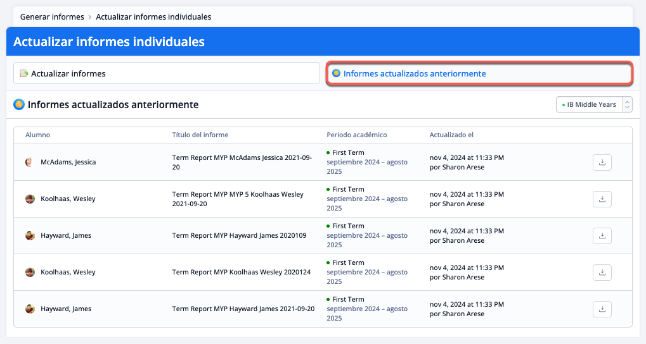Download the Koolhaas Wesley 2020124 report
The width and height of the screenshot is (646, 344).
point(602,273)
